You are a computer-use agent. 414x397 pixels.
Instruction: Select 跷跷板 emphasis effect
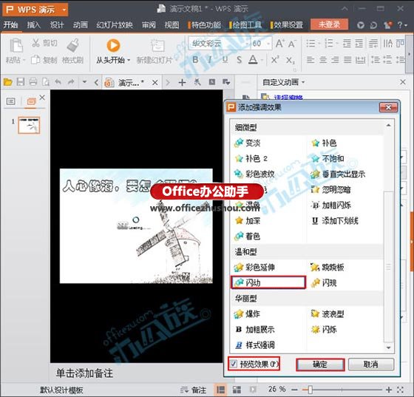click(328, 267)
